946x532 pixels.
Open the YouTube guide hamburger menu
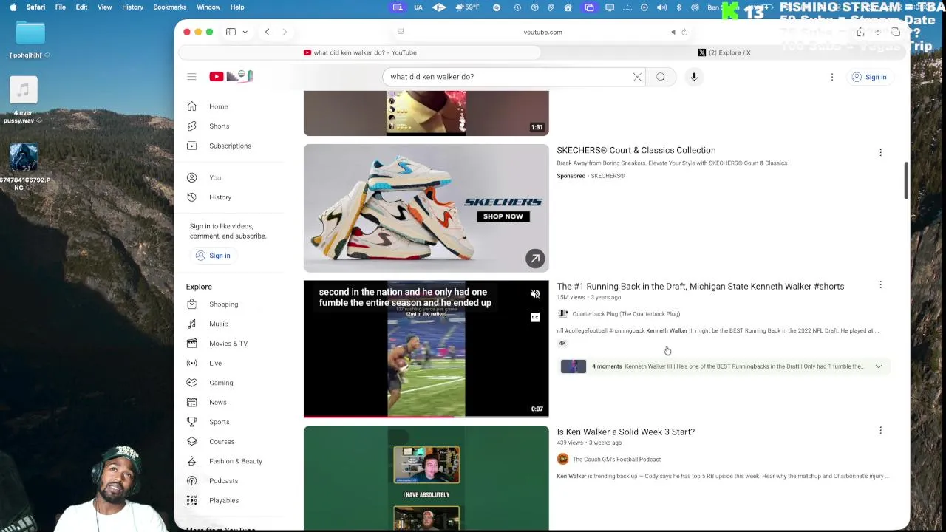[x=191, y=77]
